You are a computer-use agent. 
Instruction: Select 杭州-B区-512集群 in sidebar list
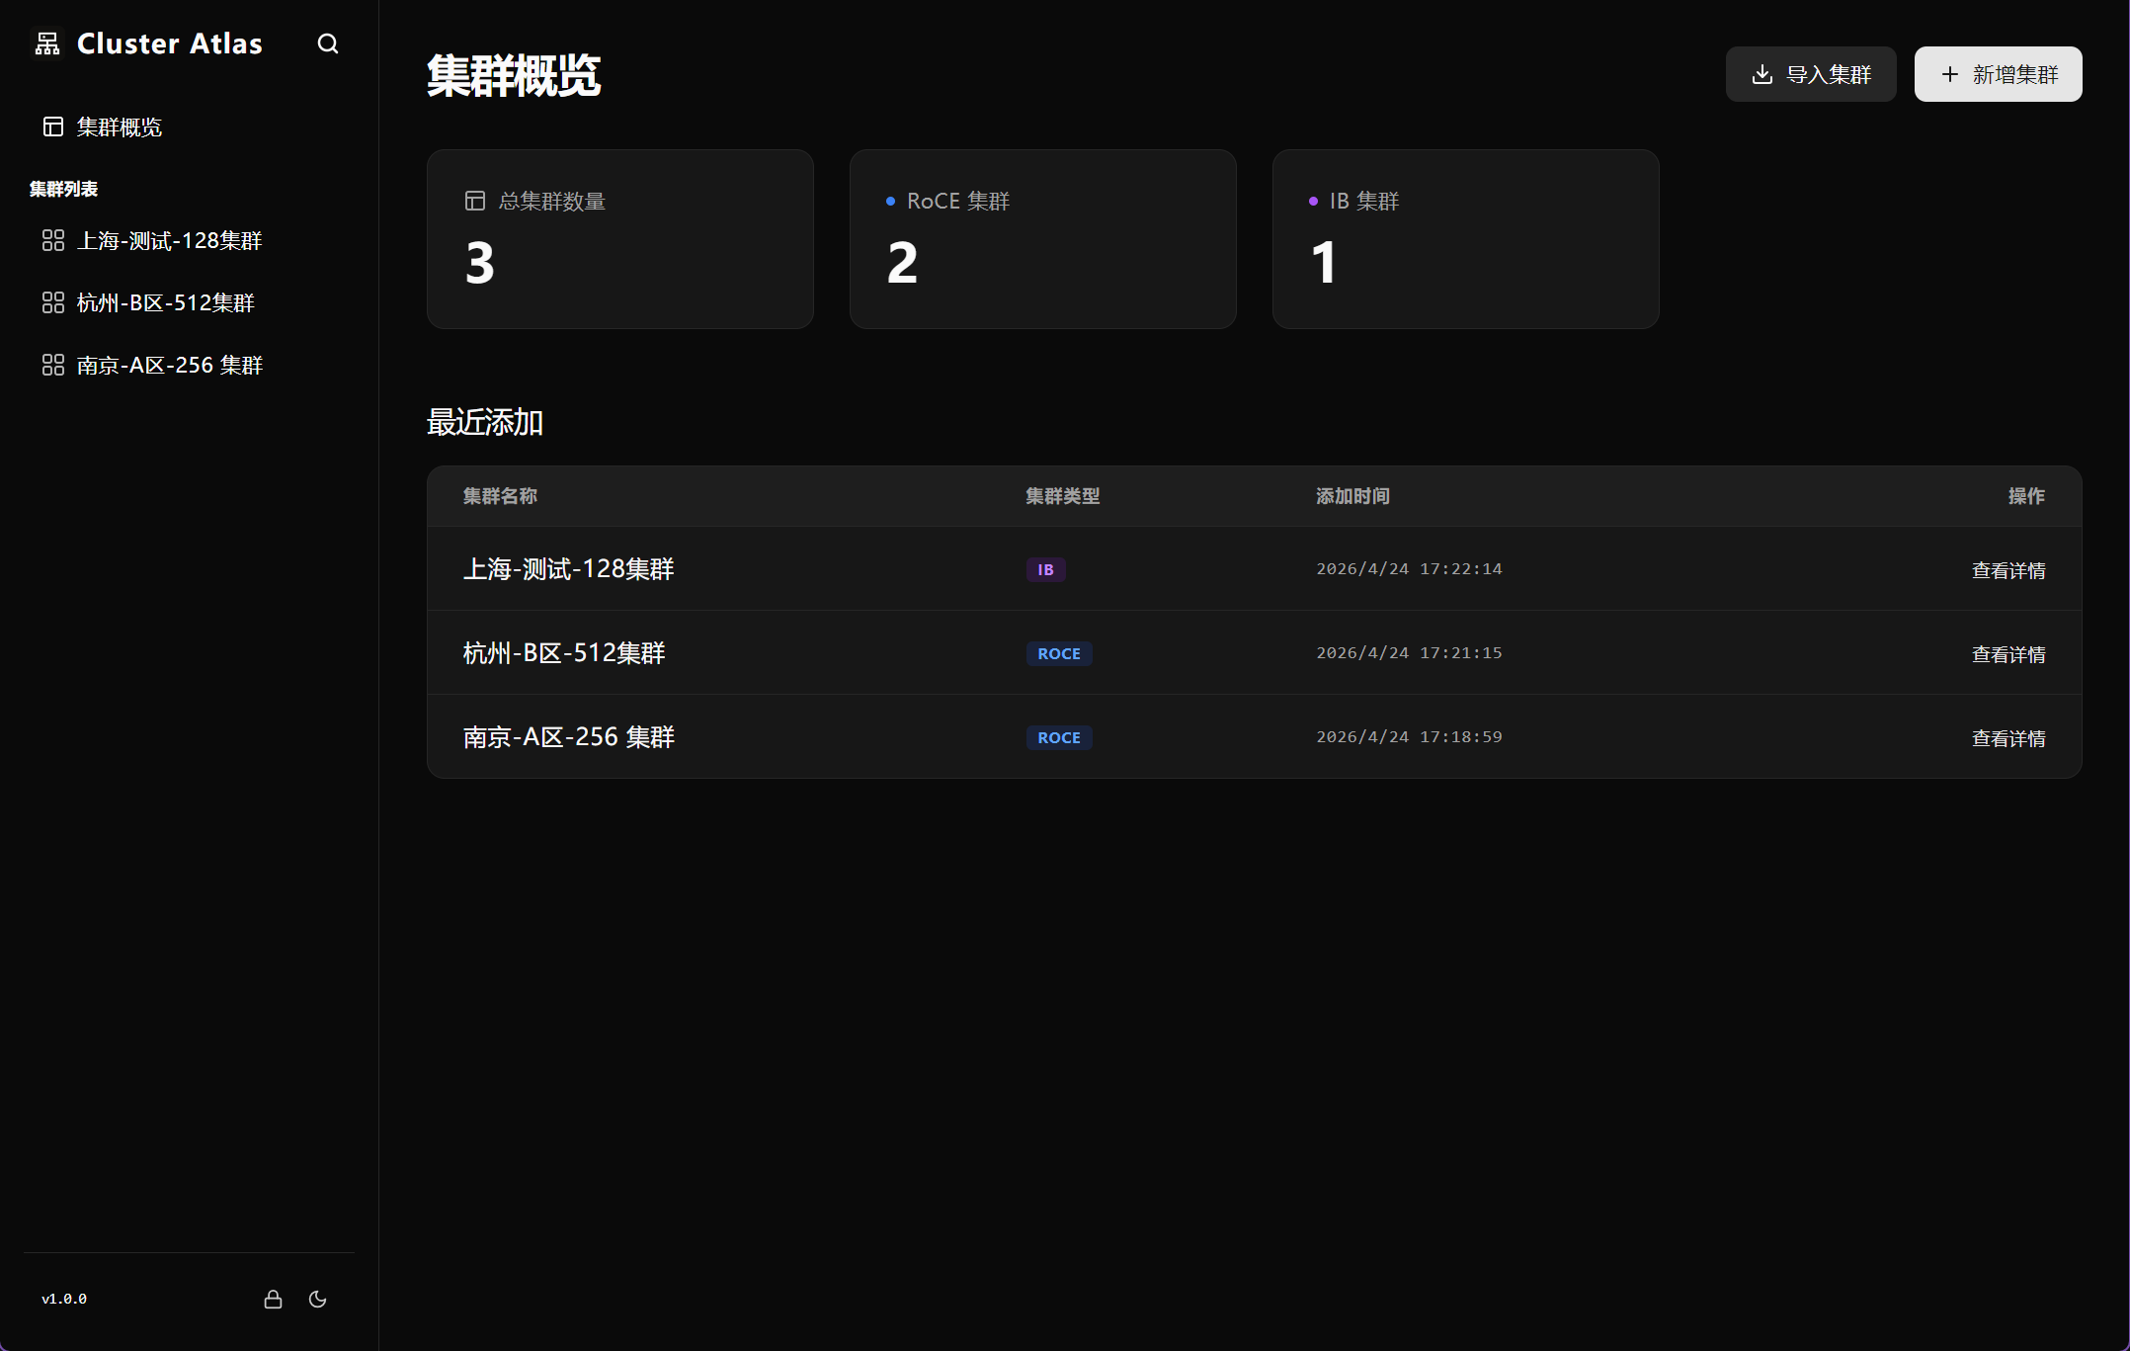(x=166, y=302)
